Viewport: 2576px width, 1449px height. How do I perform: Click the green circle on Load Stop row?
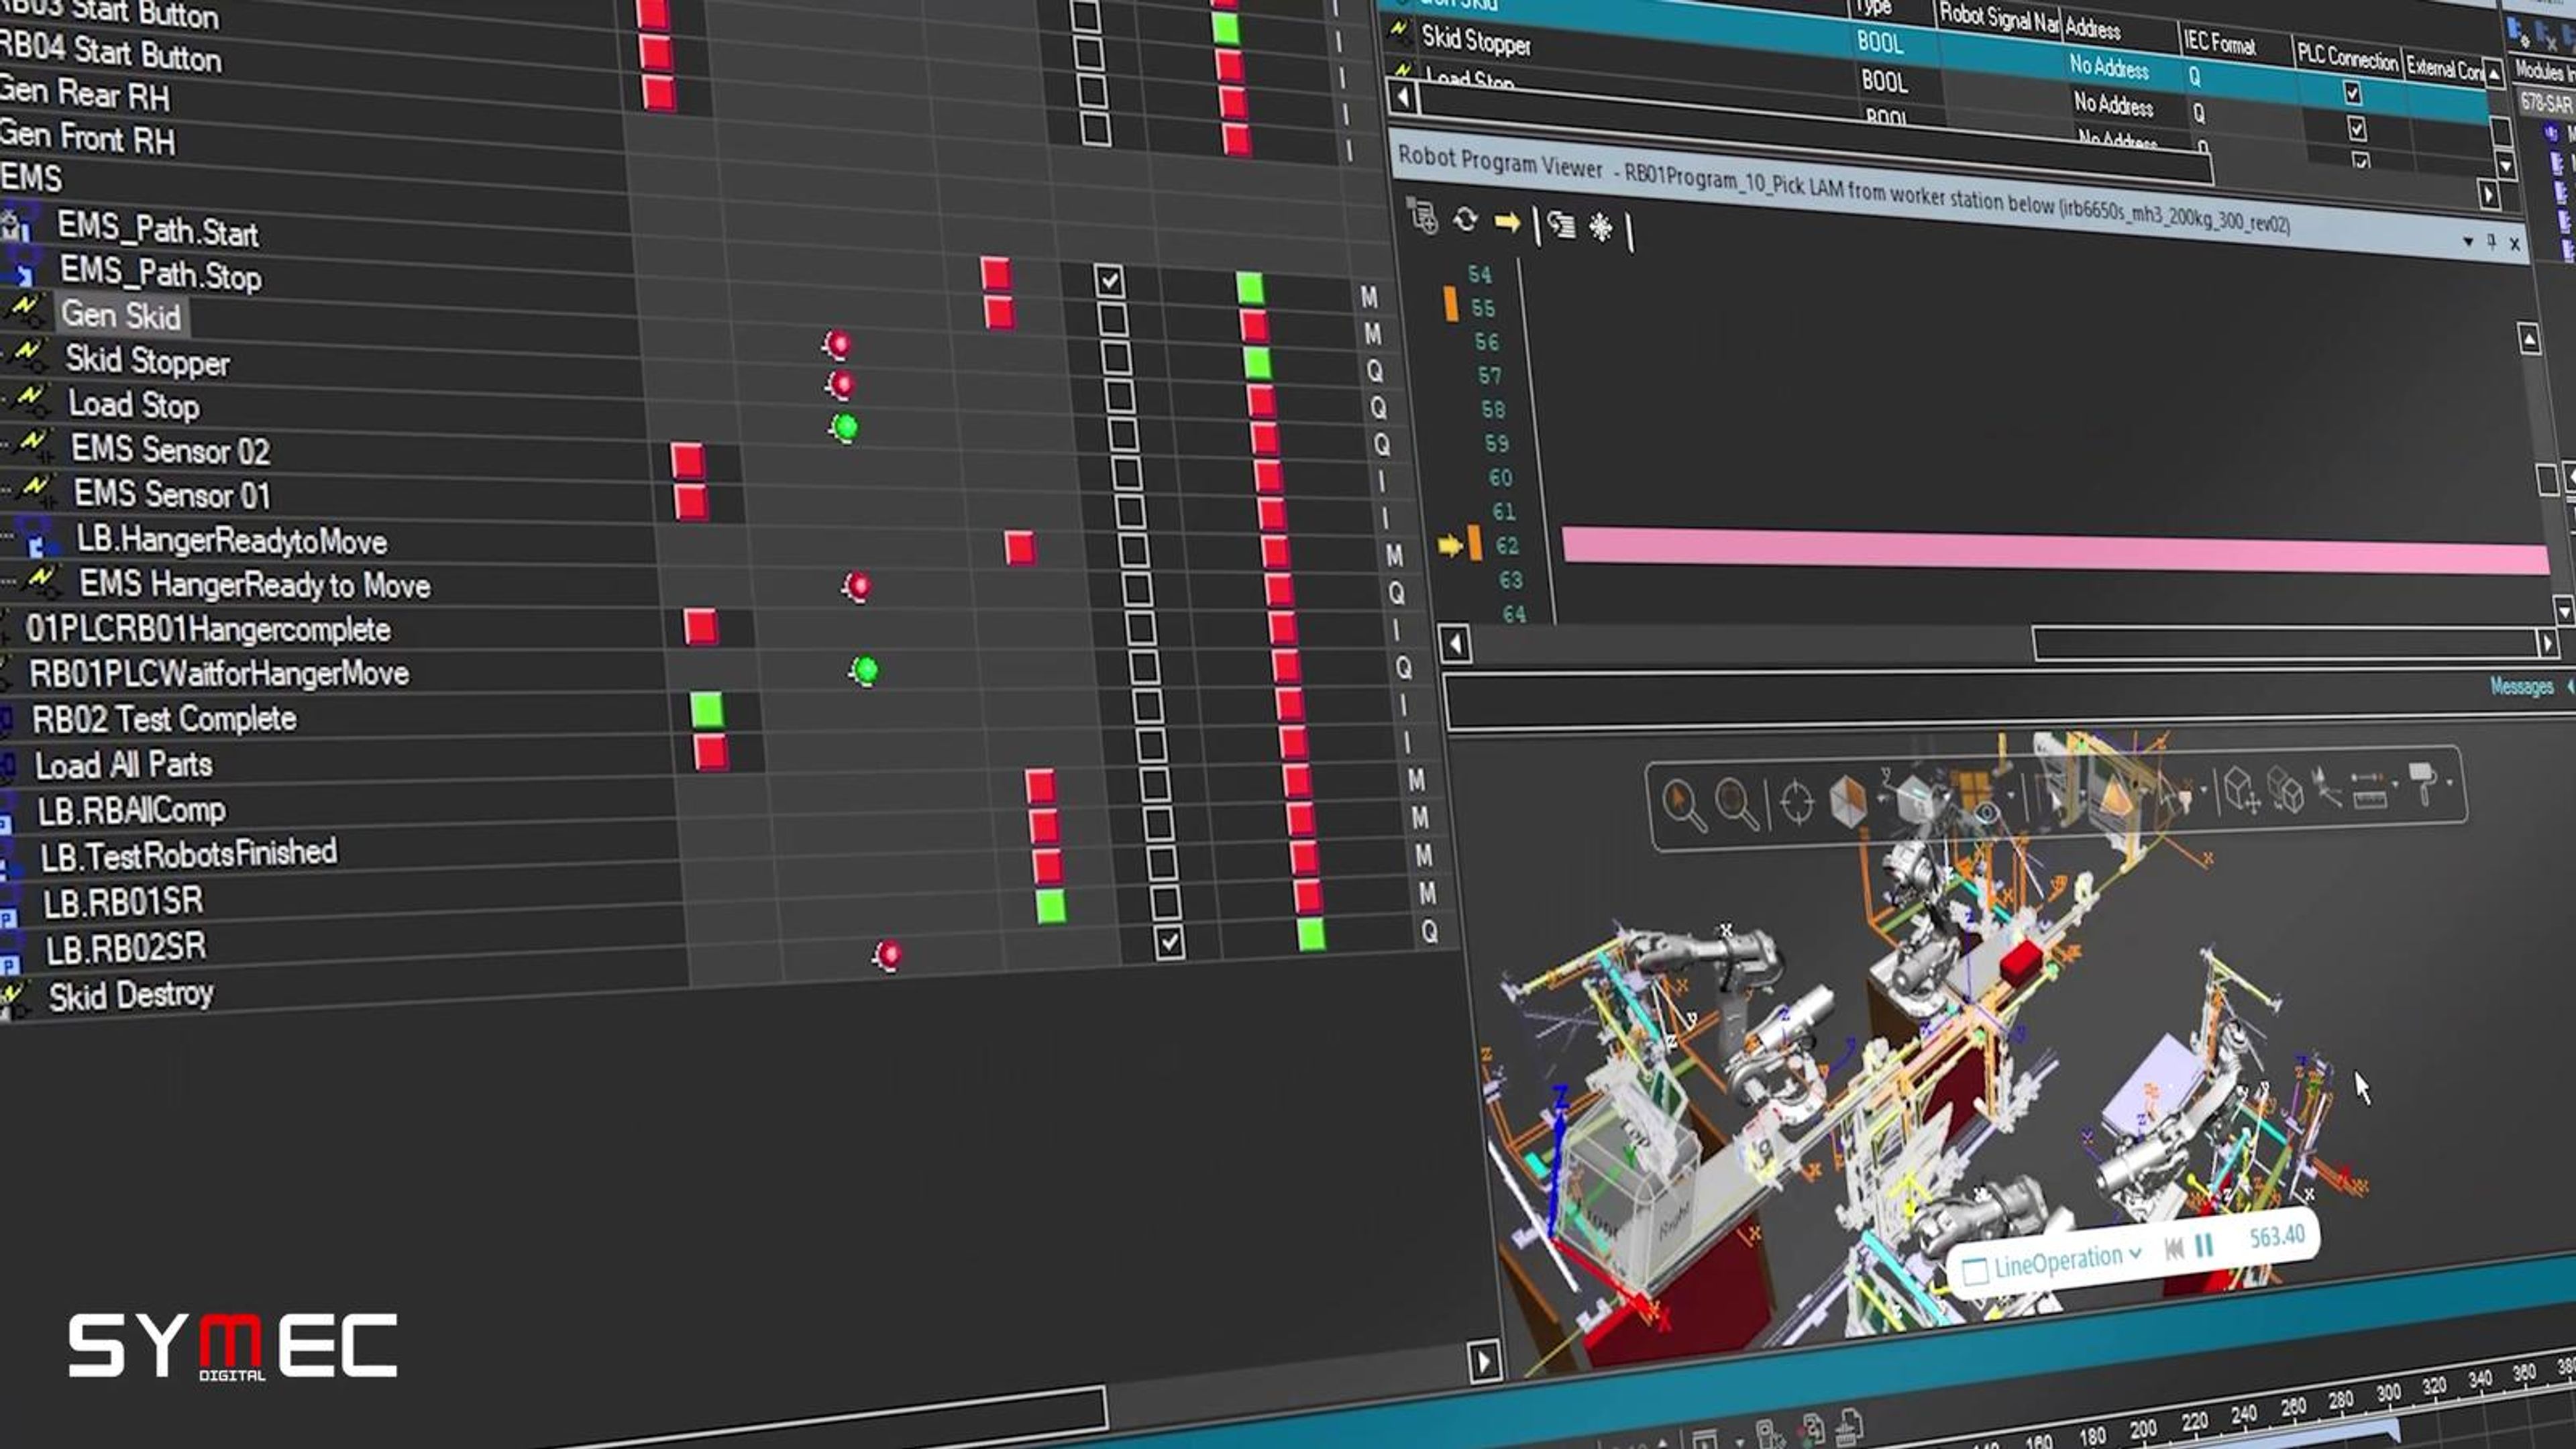point(844,427)
